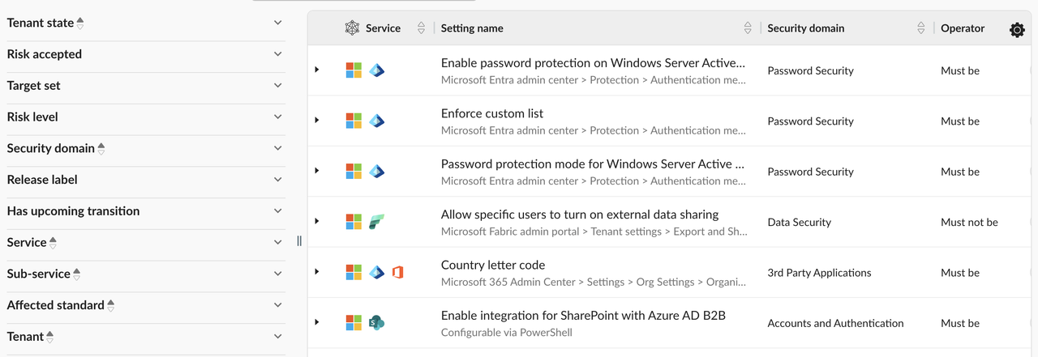Expand the Country letter code row details

coord(317,272)
